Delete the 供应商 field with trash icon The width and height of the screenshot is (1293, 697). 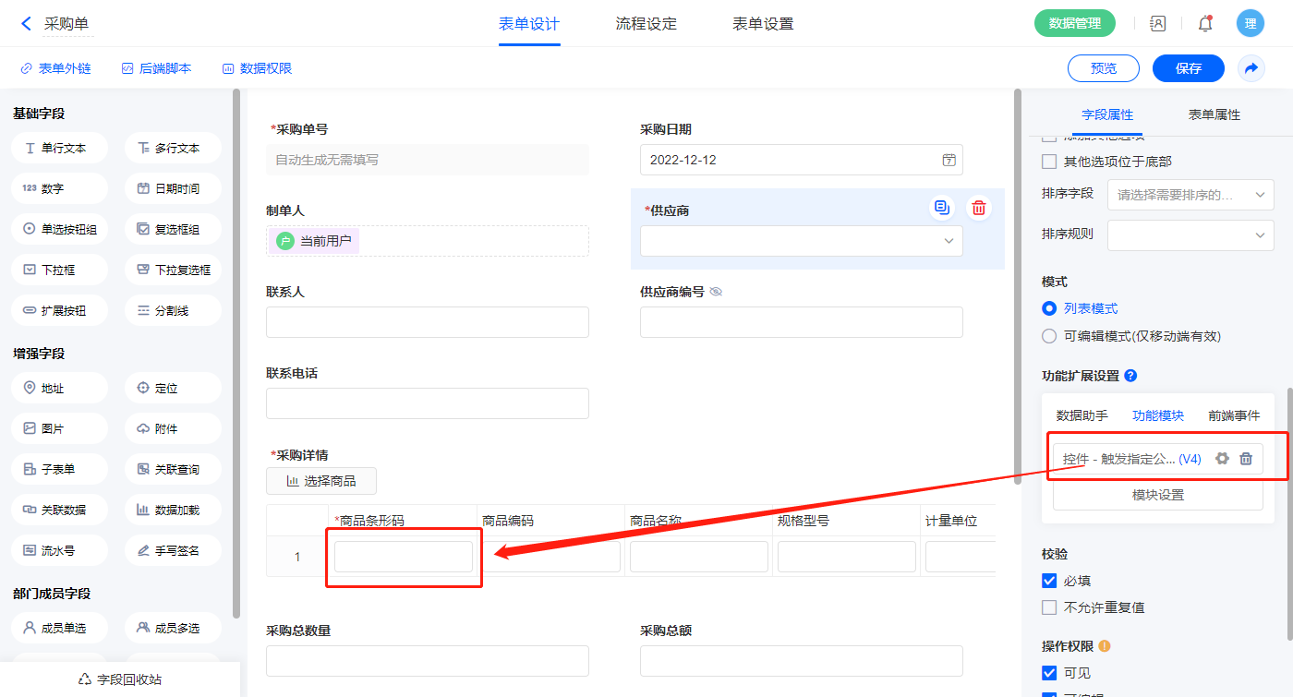[979, 209]
